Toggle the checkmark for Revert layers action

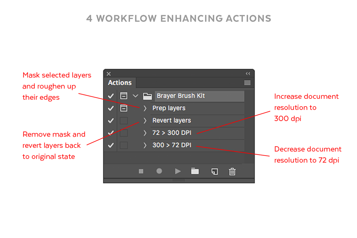[x=111, y=121]
